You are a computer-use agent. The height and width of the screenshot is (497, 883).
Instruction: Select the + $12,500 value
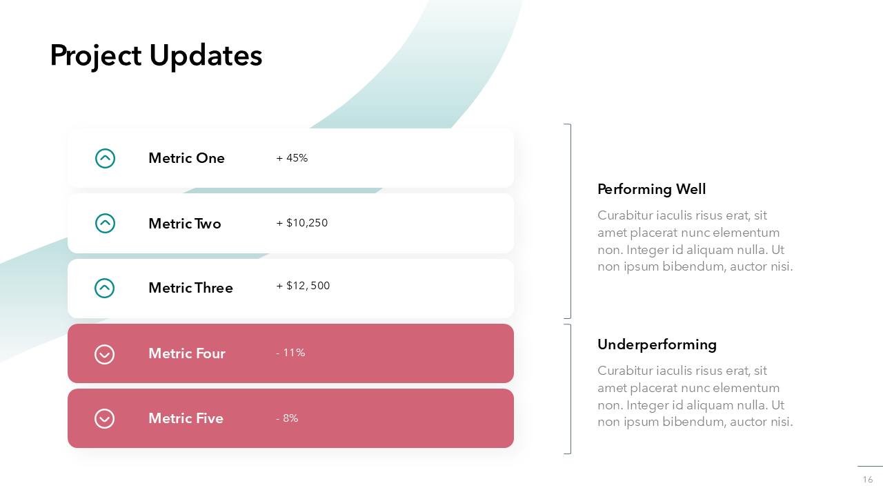(303, 286)
